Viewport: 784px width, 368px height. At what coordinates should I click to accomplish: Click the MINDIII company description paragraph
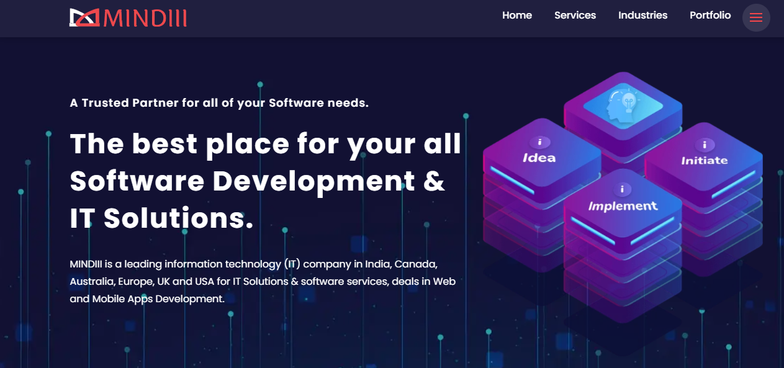[x=263, y=281]
